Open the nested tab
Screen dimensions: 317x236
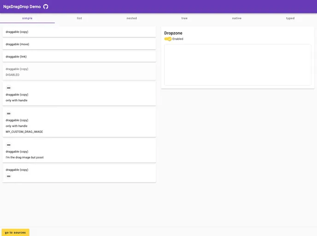click(132, 18)
